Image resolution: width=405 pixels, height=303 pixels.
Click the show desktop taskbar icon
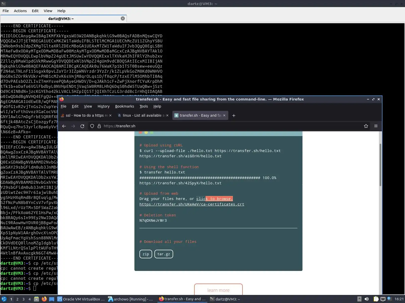(x=52, y=299)
